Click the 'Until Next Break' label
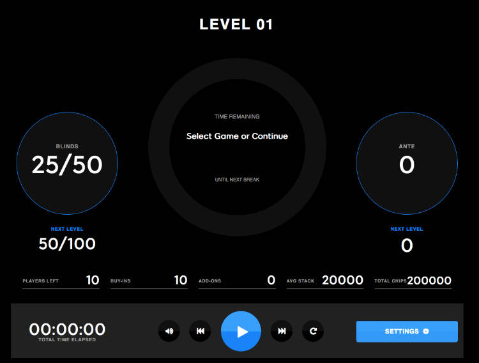 pyautogui.click(x=237, y=180)
